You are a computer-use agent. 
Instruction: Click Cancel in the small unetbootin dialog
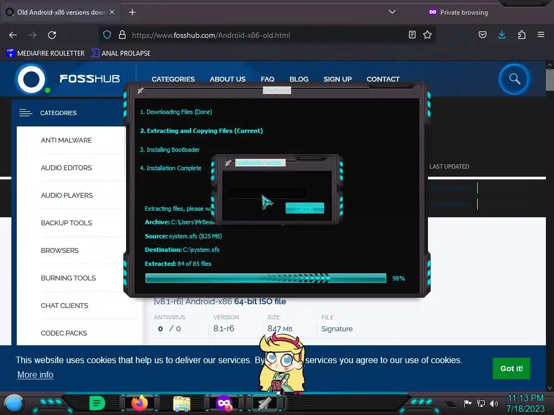point(305,208)
